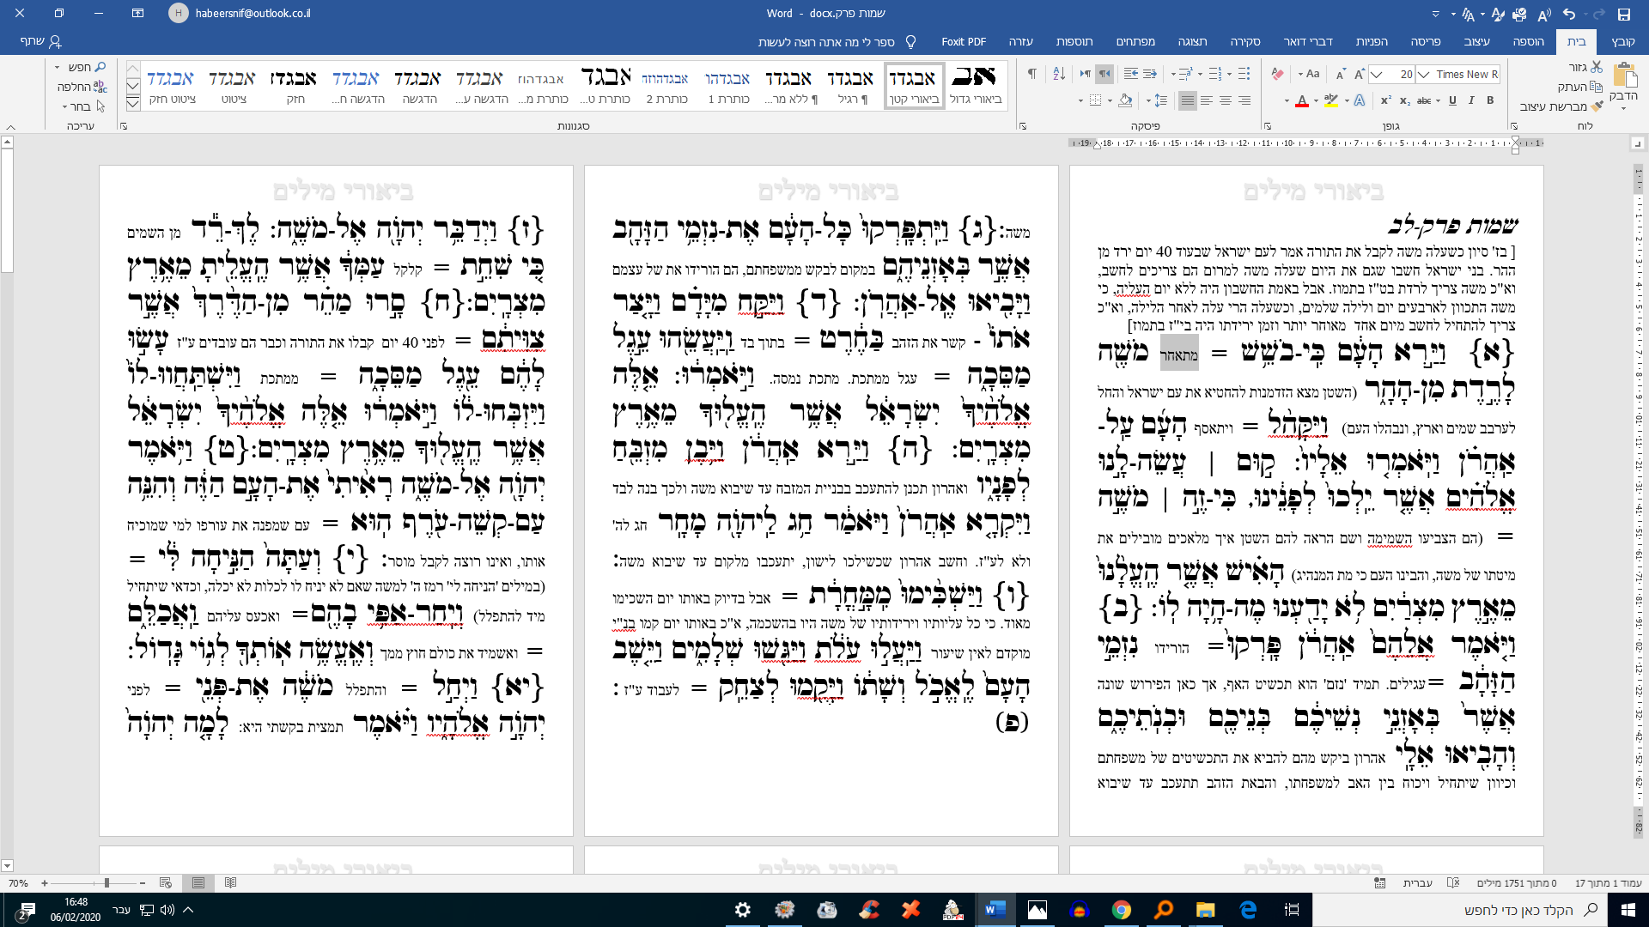This screenshot has width=1649, height=927.
Task: Open the font size 20 dropdown
Action: (x=1377, y=75)
